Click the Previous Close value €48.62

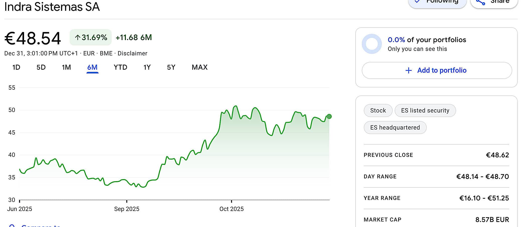click(497, 155)
